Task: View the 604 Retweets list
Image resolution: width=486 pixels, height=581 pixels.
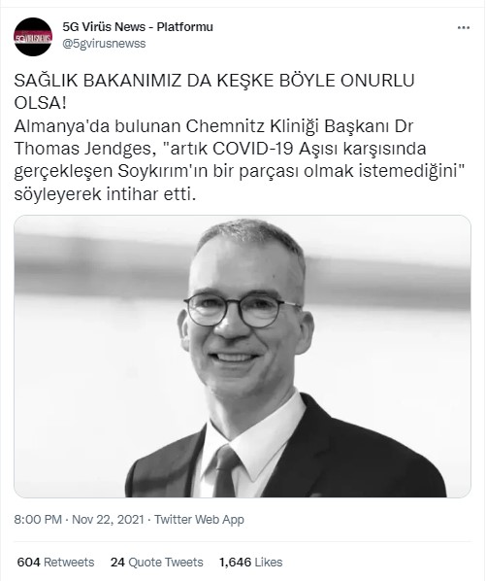Action: click(x=55, y=563)
